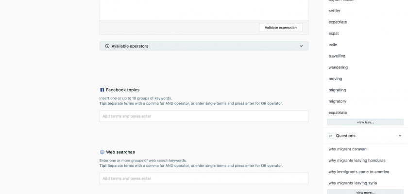Focus the Web searches terms input

tap(204, 178)
